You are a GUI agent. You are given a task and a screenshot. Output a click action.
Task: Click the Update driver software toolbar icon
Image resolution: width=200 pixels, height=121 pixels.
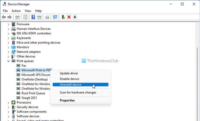47,17
